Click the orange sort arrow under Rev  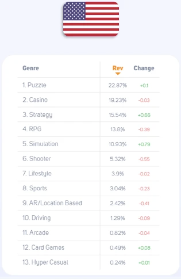118,74
